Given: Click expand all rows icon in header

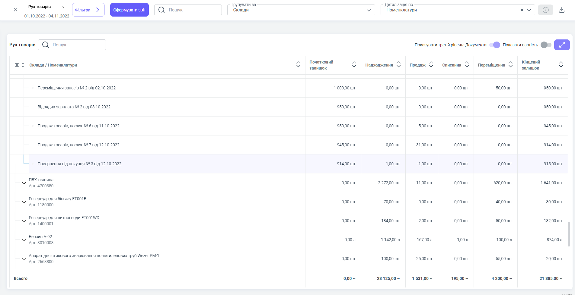Looking at the screenshot, I should [17, 65].
